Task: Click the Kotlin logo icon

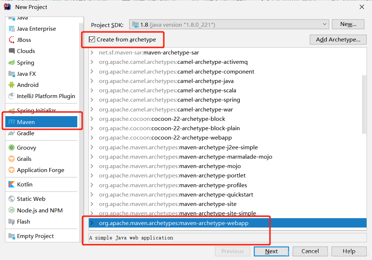Action: pyautogui.click(x=12, y=184)
